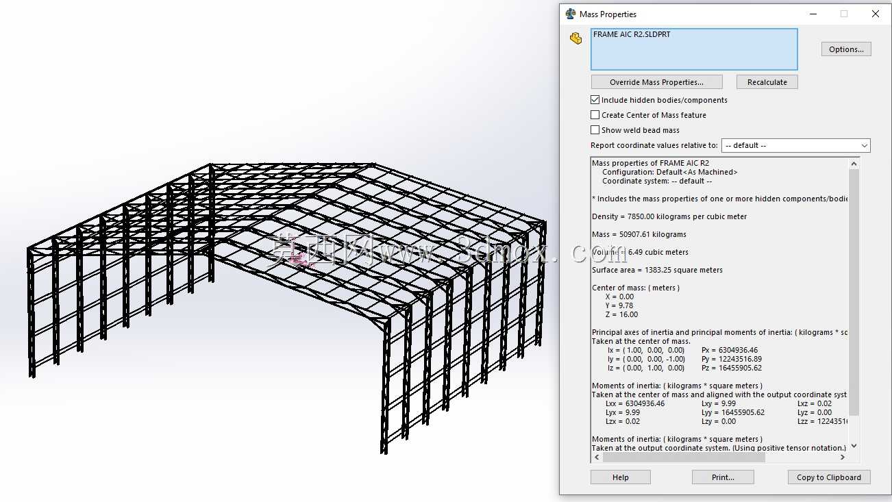The height and width of the screenshot is (502, 892).
Task: Click 'Lxy = 9.99' value
Action: (719, 403)
